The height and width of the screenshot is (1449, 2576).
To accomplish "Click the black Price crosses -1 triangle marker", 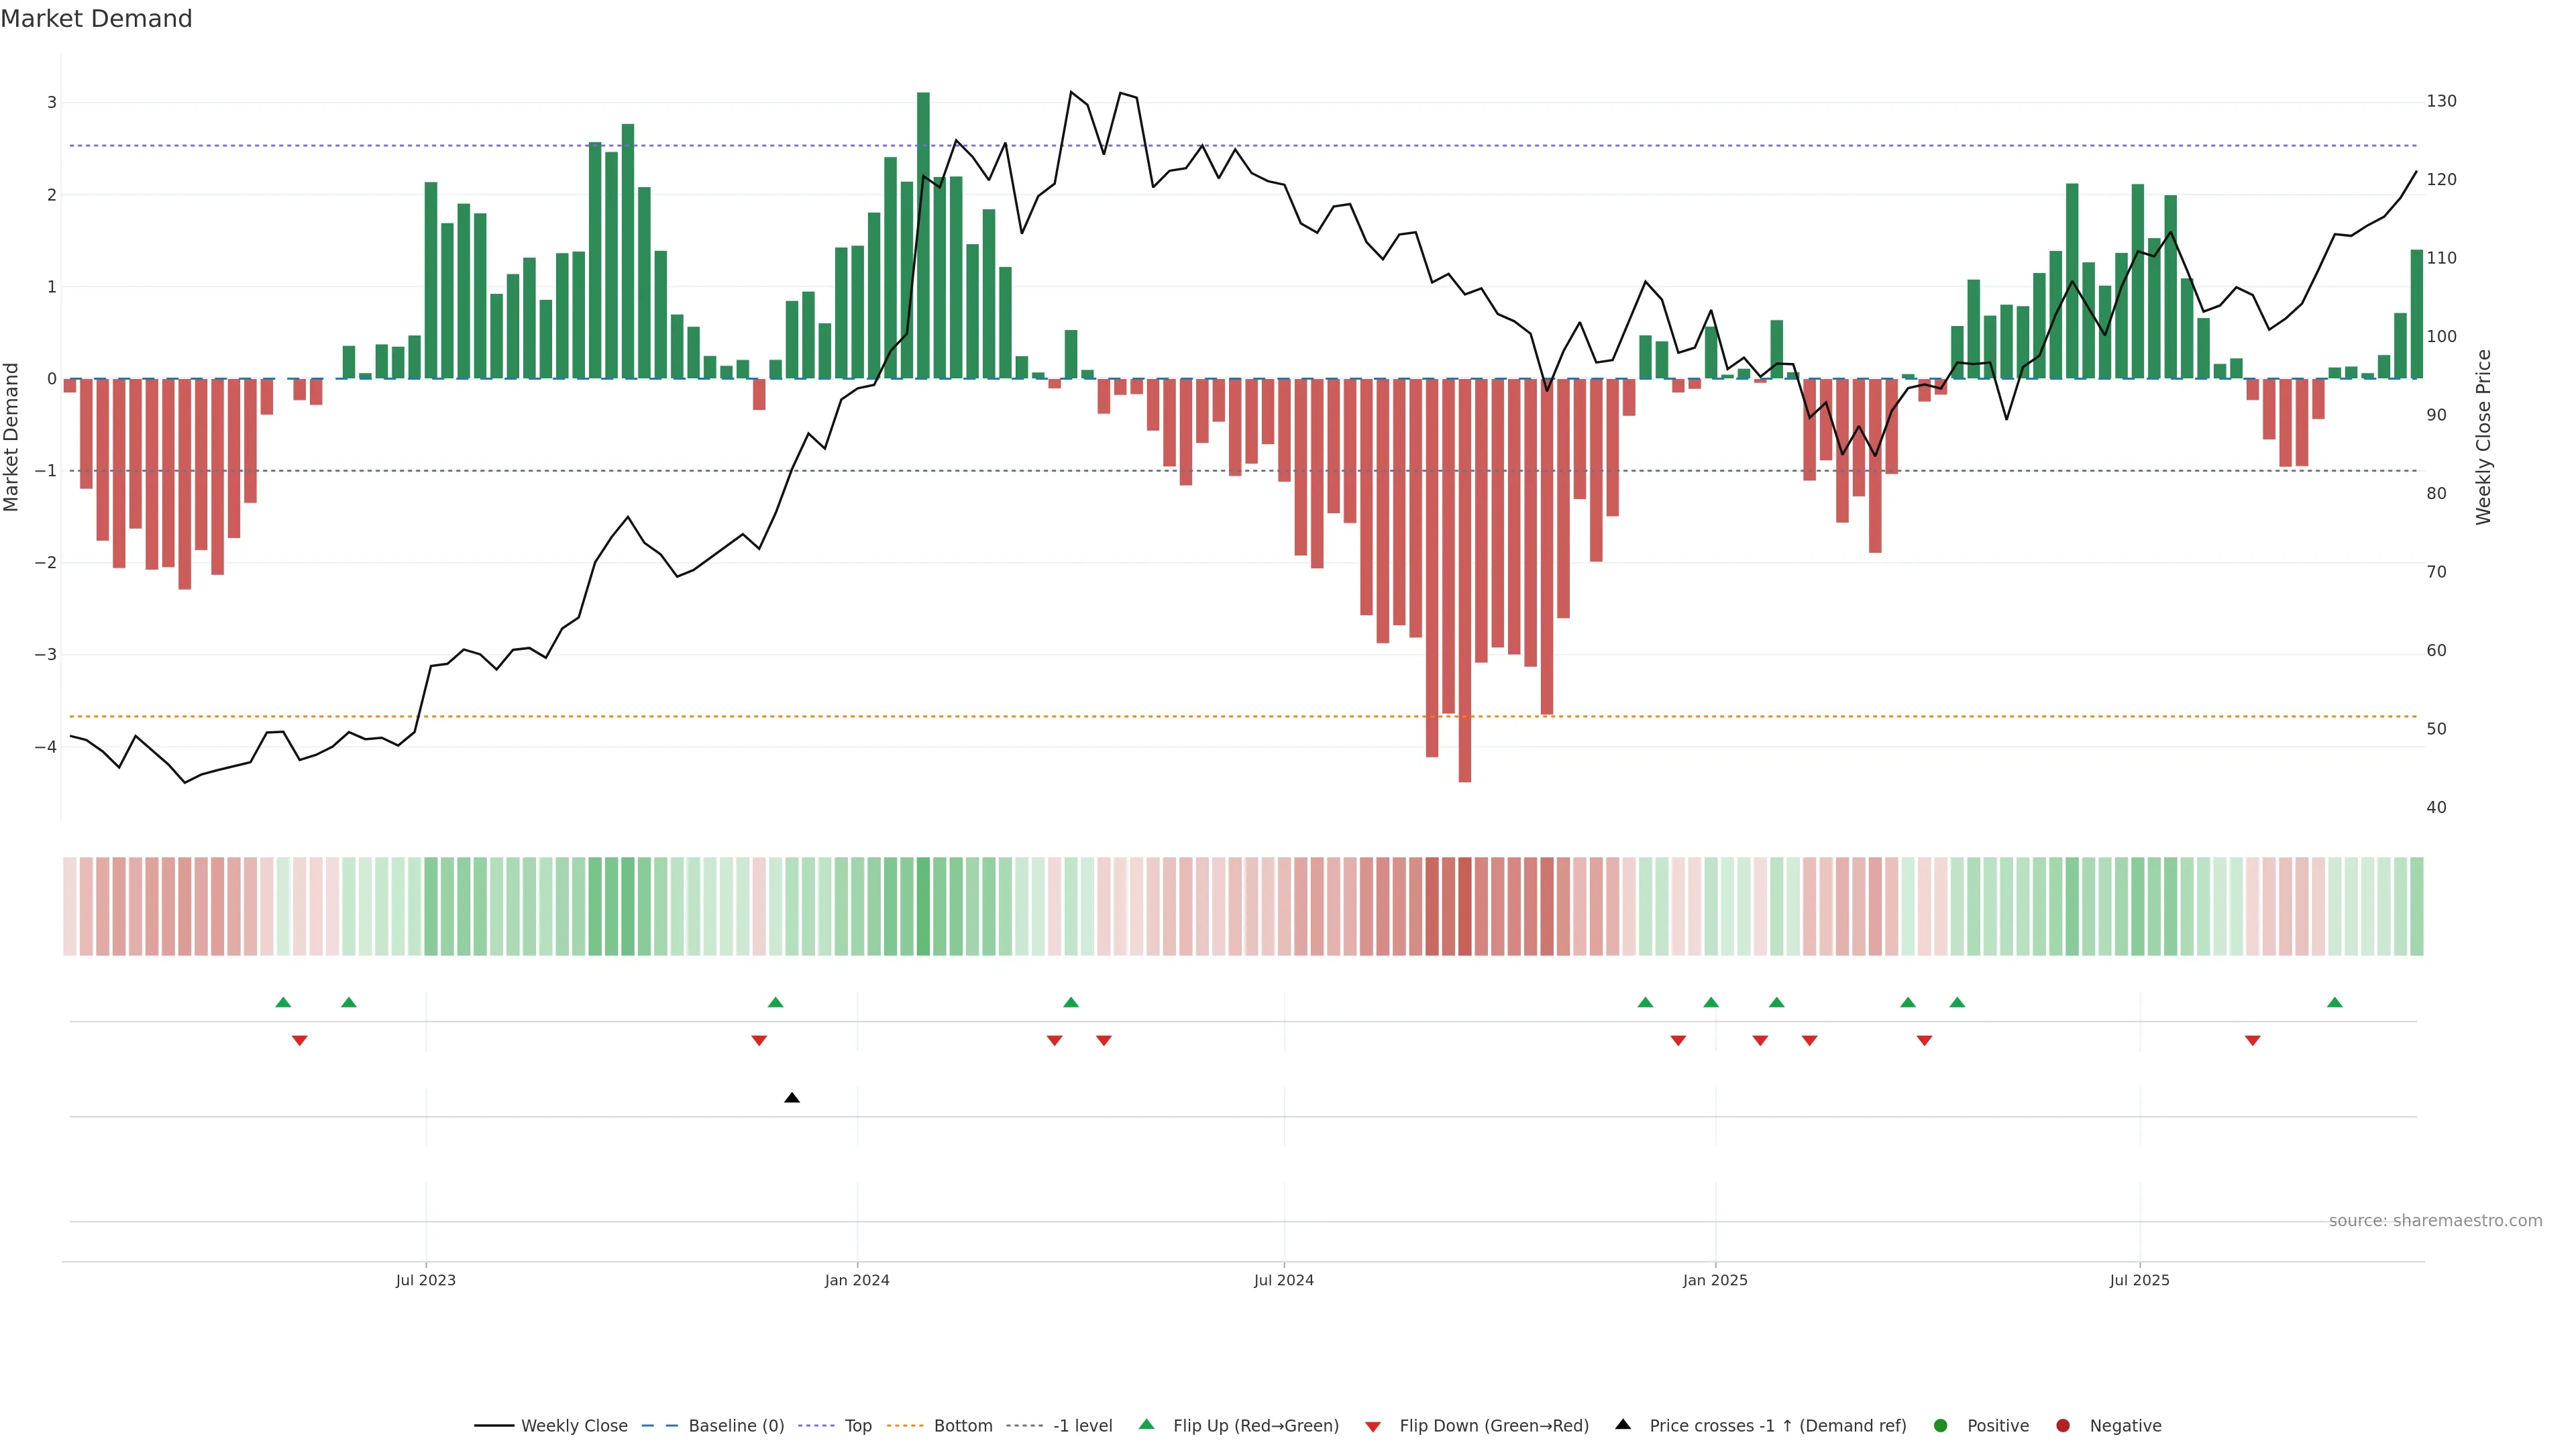I will pos(792,1098).
